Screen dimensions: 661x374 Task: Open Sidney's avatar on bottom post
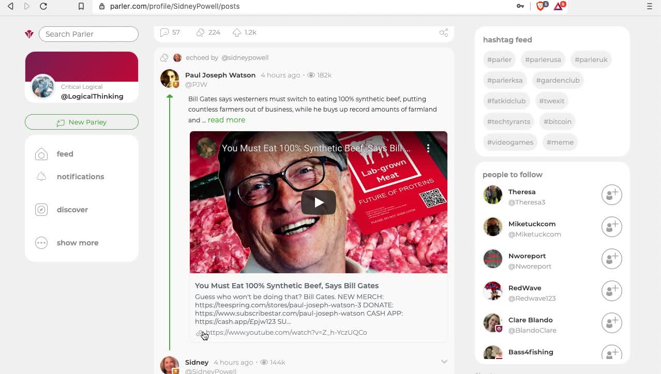(x=170, y=365)
